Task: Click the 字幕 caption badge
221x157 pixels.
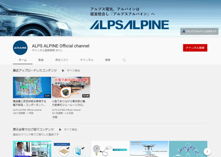Action: tap(55, 117)
